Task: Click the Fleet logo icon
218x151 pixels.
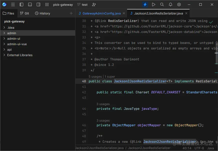Action: point(4,4)
